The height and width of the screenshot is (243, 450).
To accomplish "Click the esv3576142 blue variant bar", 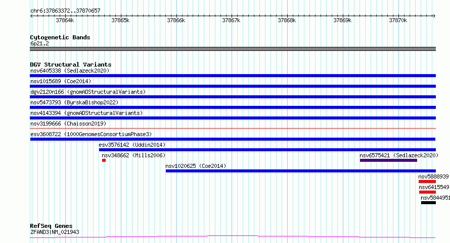I will click(x=267, y=150).
